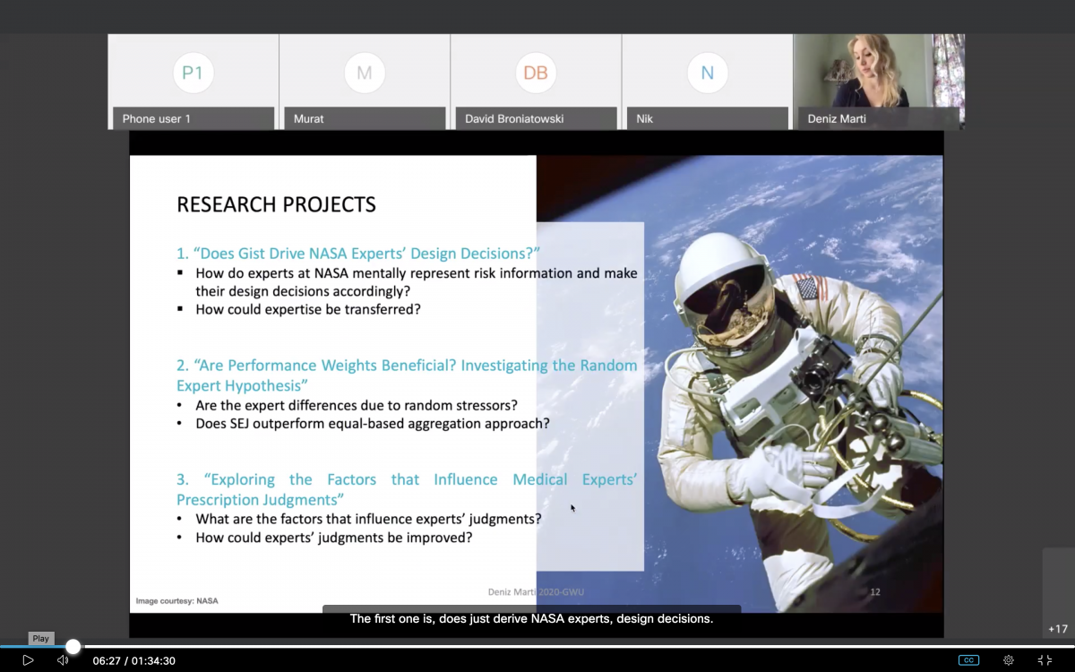Click the RESEARCH PROJECTS slide heading
Screen dimensions: 1075x672
(276, 204)
